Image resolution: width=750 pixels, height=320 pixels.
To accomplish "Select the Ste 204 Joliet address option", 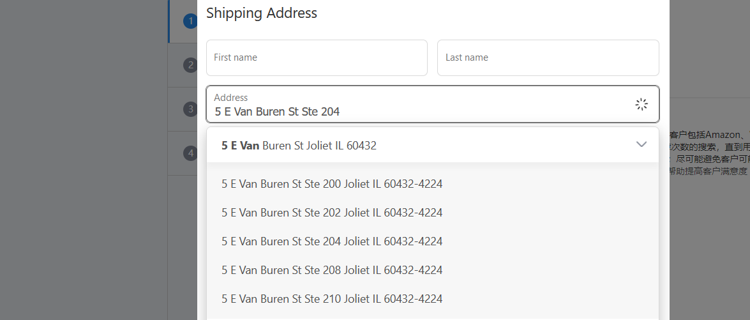I will click(x=332, y=241).
